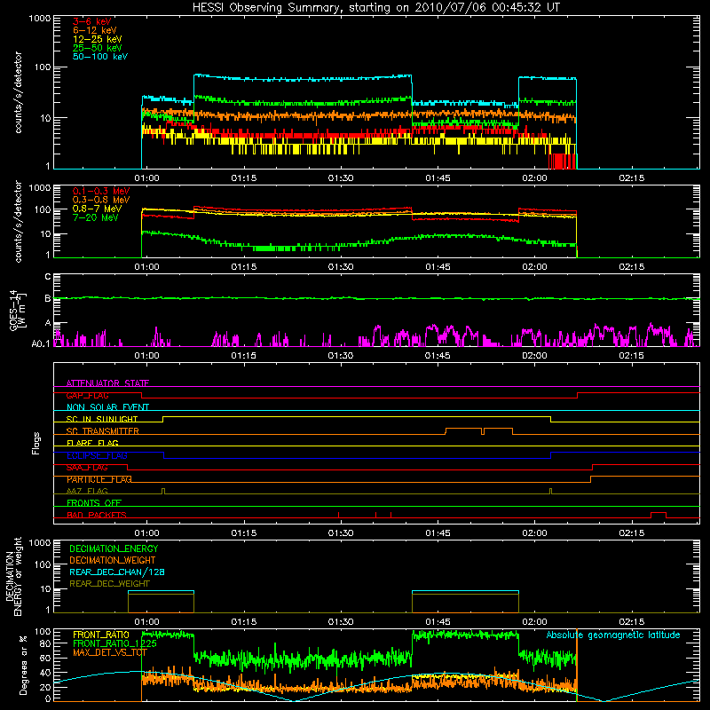Click the A0.1 level label on GOES axis
This screenshot has height=710, width=710.
pos(41,344)
